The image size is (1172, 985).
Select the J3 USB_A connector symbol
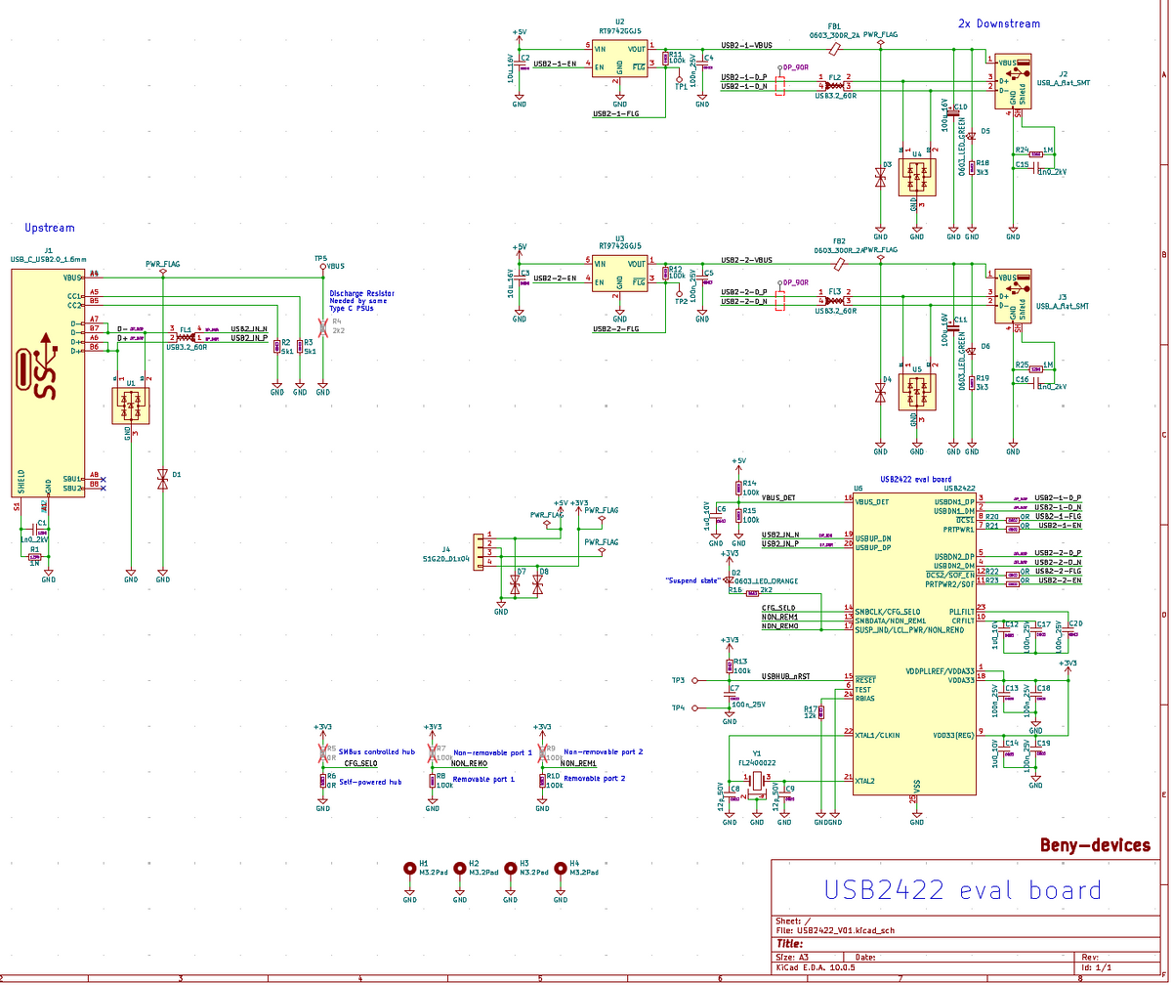click(1013, 298)
